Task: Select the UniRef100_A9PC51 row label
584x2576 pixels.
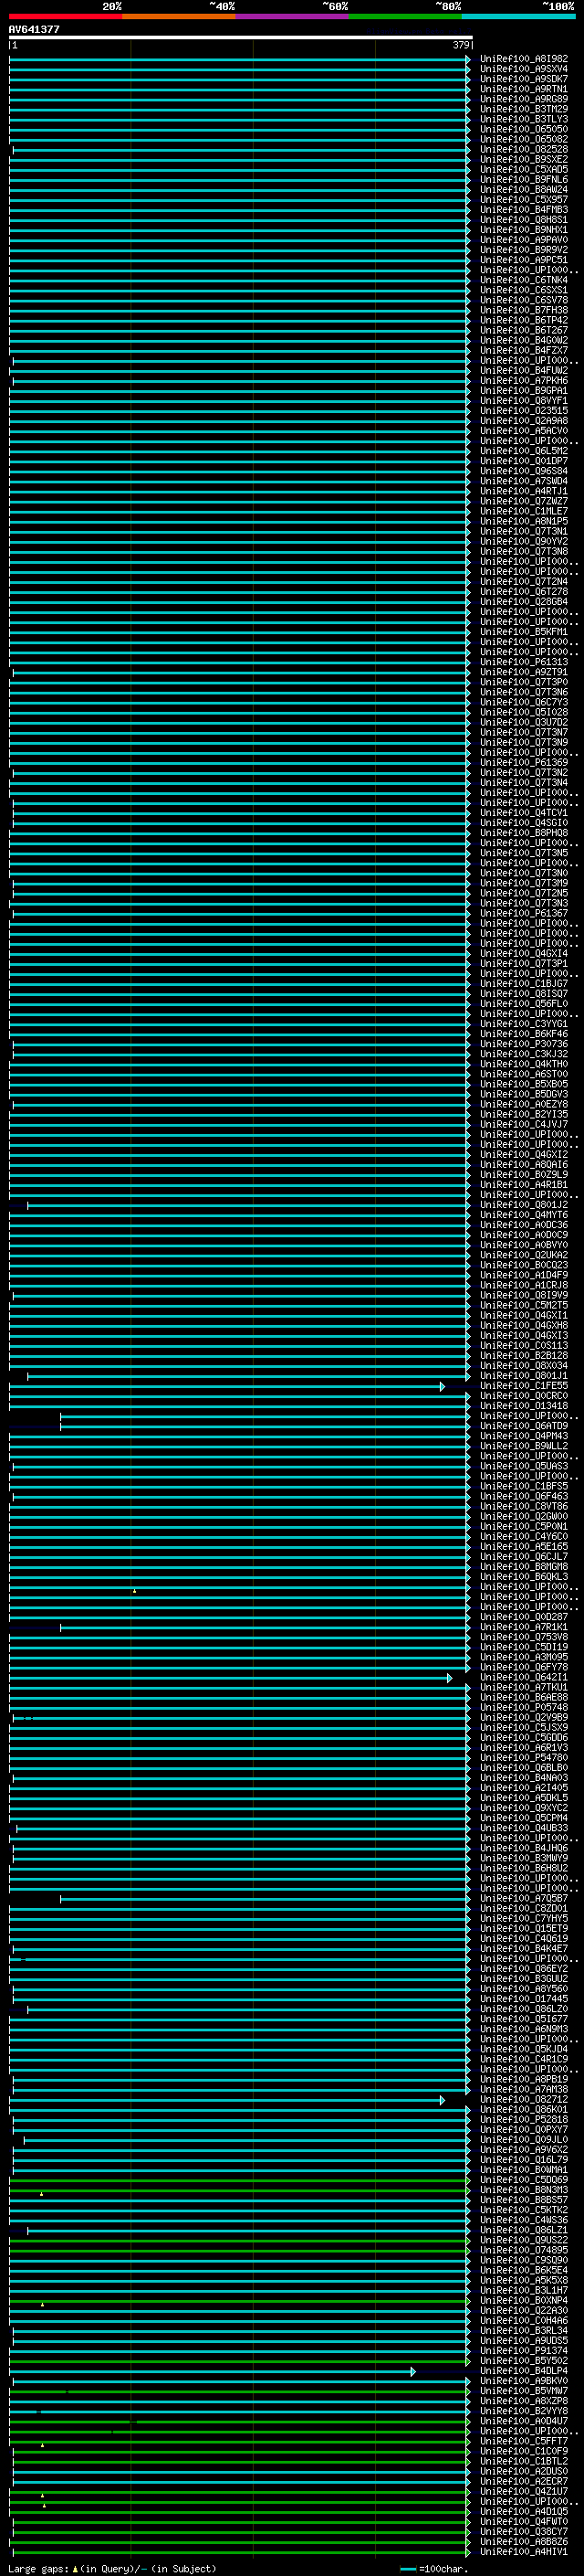Action: click(524, 260)
